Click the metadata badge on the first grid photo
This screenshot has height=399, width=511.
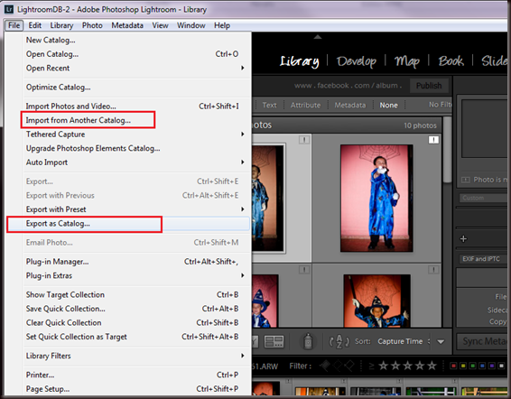(x=304, y=140)
